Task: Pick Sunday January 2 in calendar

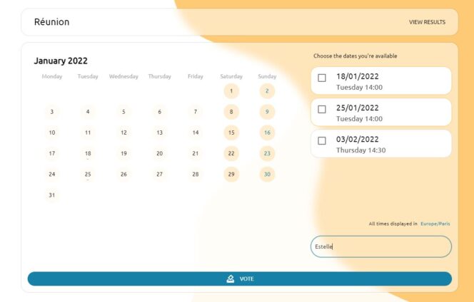Action: pos(267,91)
